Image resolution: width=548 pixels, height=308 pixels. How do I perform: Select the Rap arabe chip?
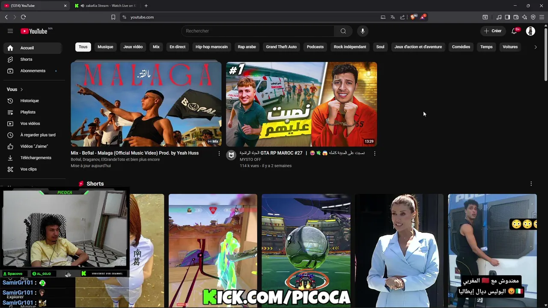(247, 47)
